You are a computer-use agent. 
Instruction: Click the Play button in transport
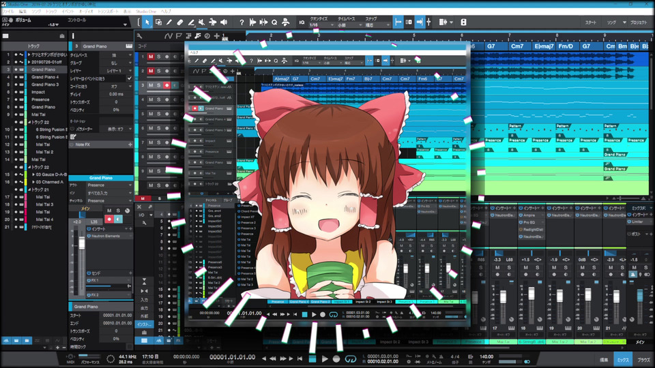coord(325,359)
